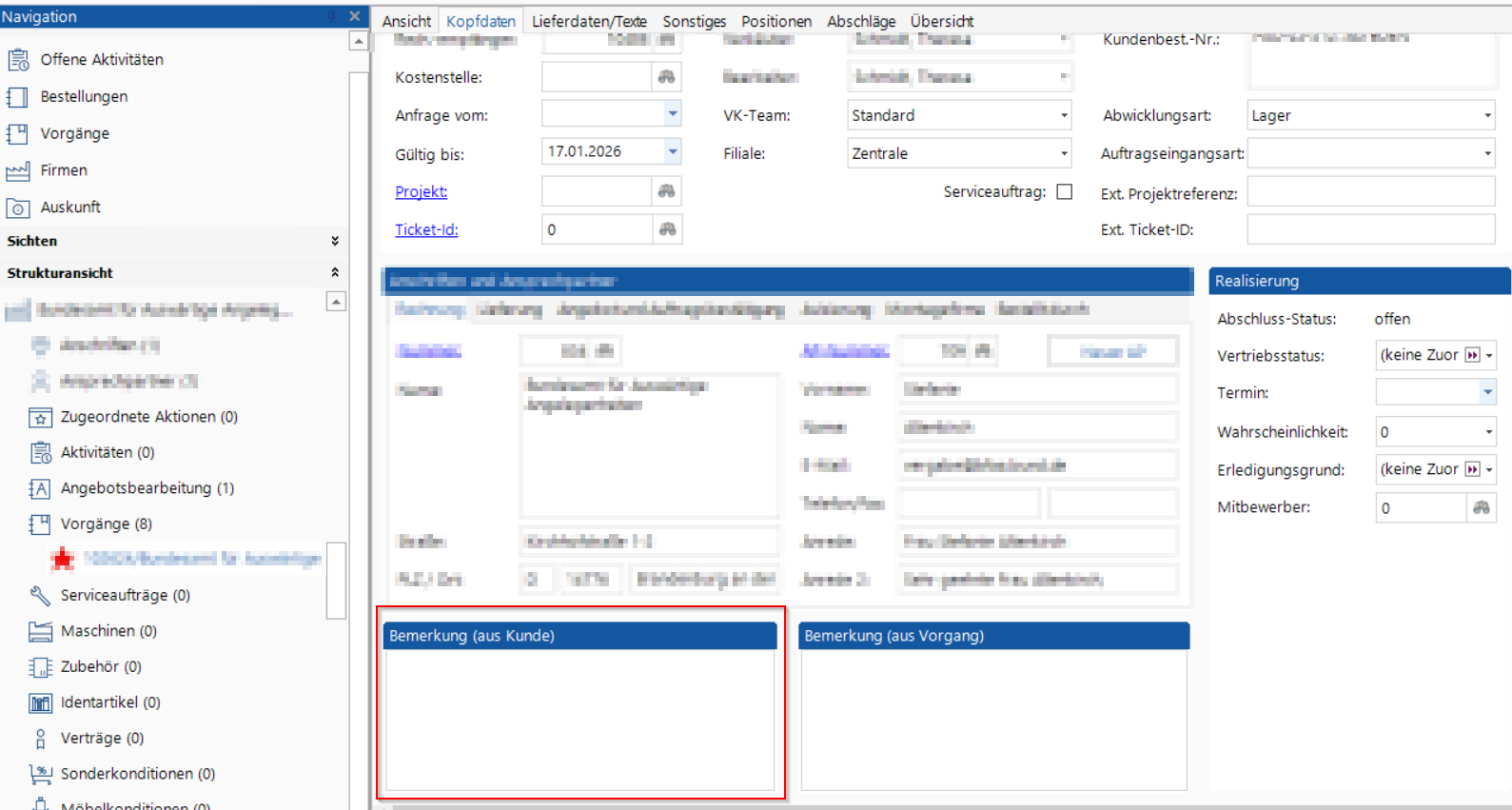Click into the Ext. Projektreferenz input field
This screenshot has width=1512, height=810.
(1370, 192)
